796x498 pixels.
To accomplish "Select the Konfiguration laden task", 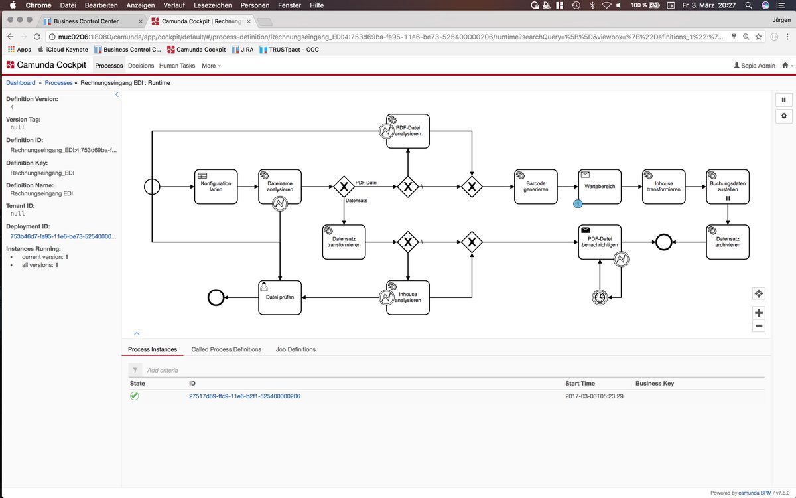I will tap(216, 186).
